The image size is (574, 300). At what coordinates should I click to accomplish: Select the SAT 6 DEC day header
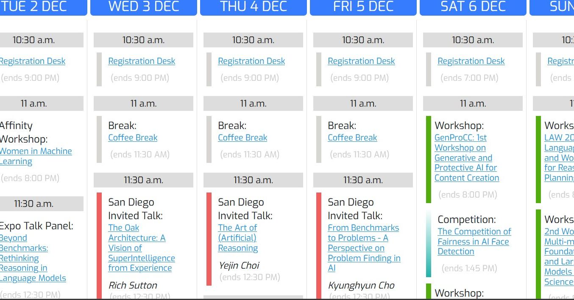(x=473, y=7)
